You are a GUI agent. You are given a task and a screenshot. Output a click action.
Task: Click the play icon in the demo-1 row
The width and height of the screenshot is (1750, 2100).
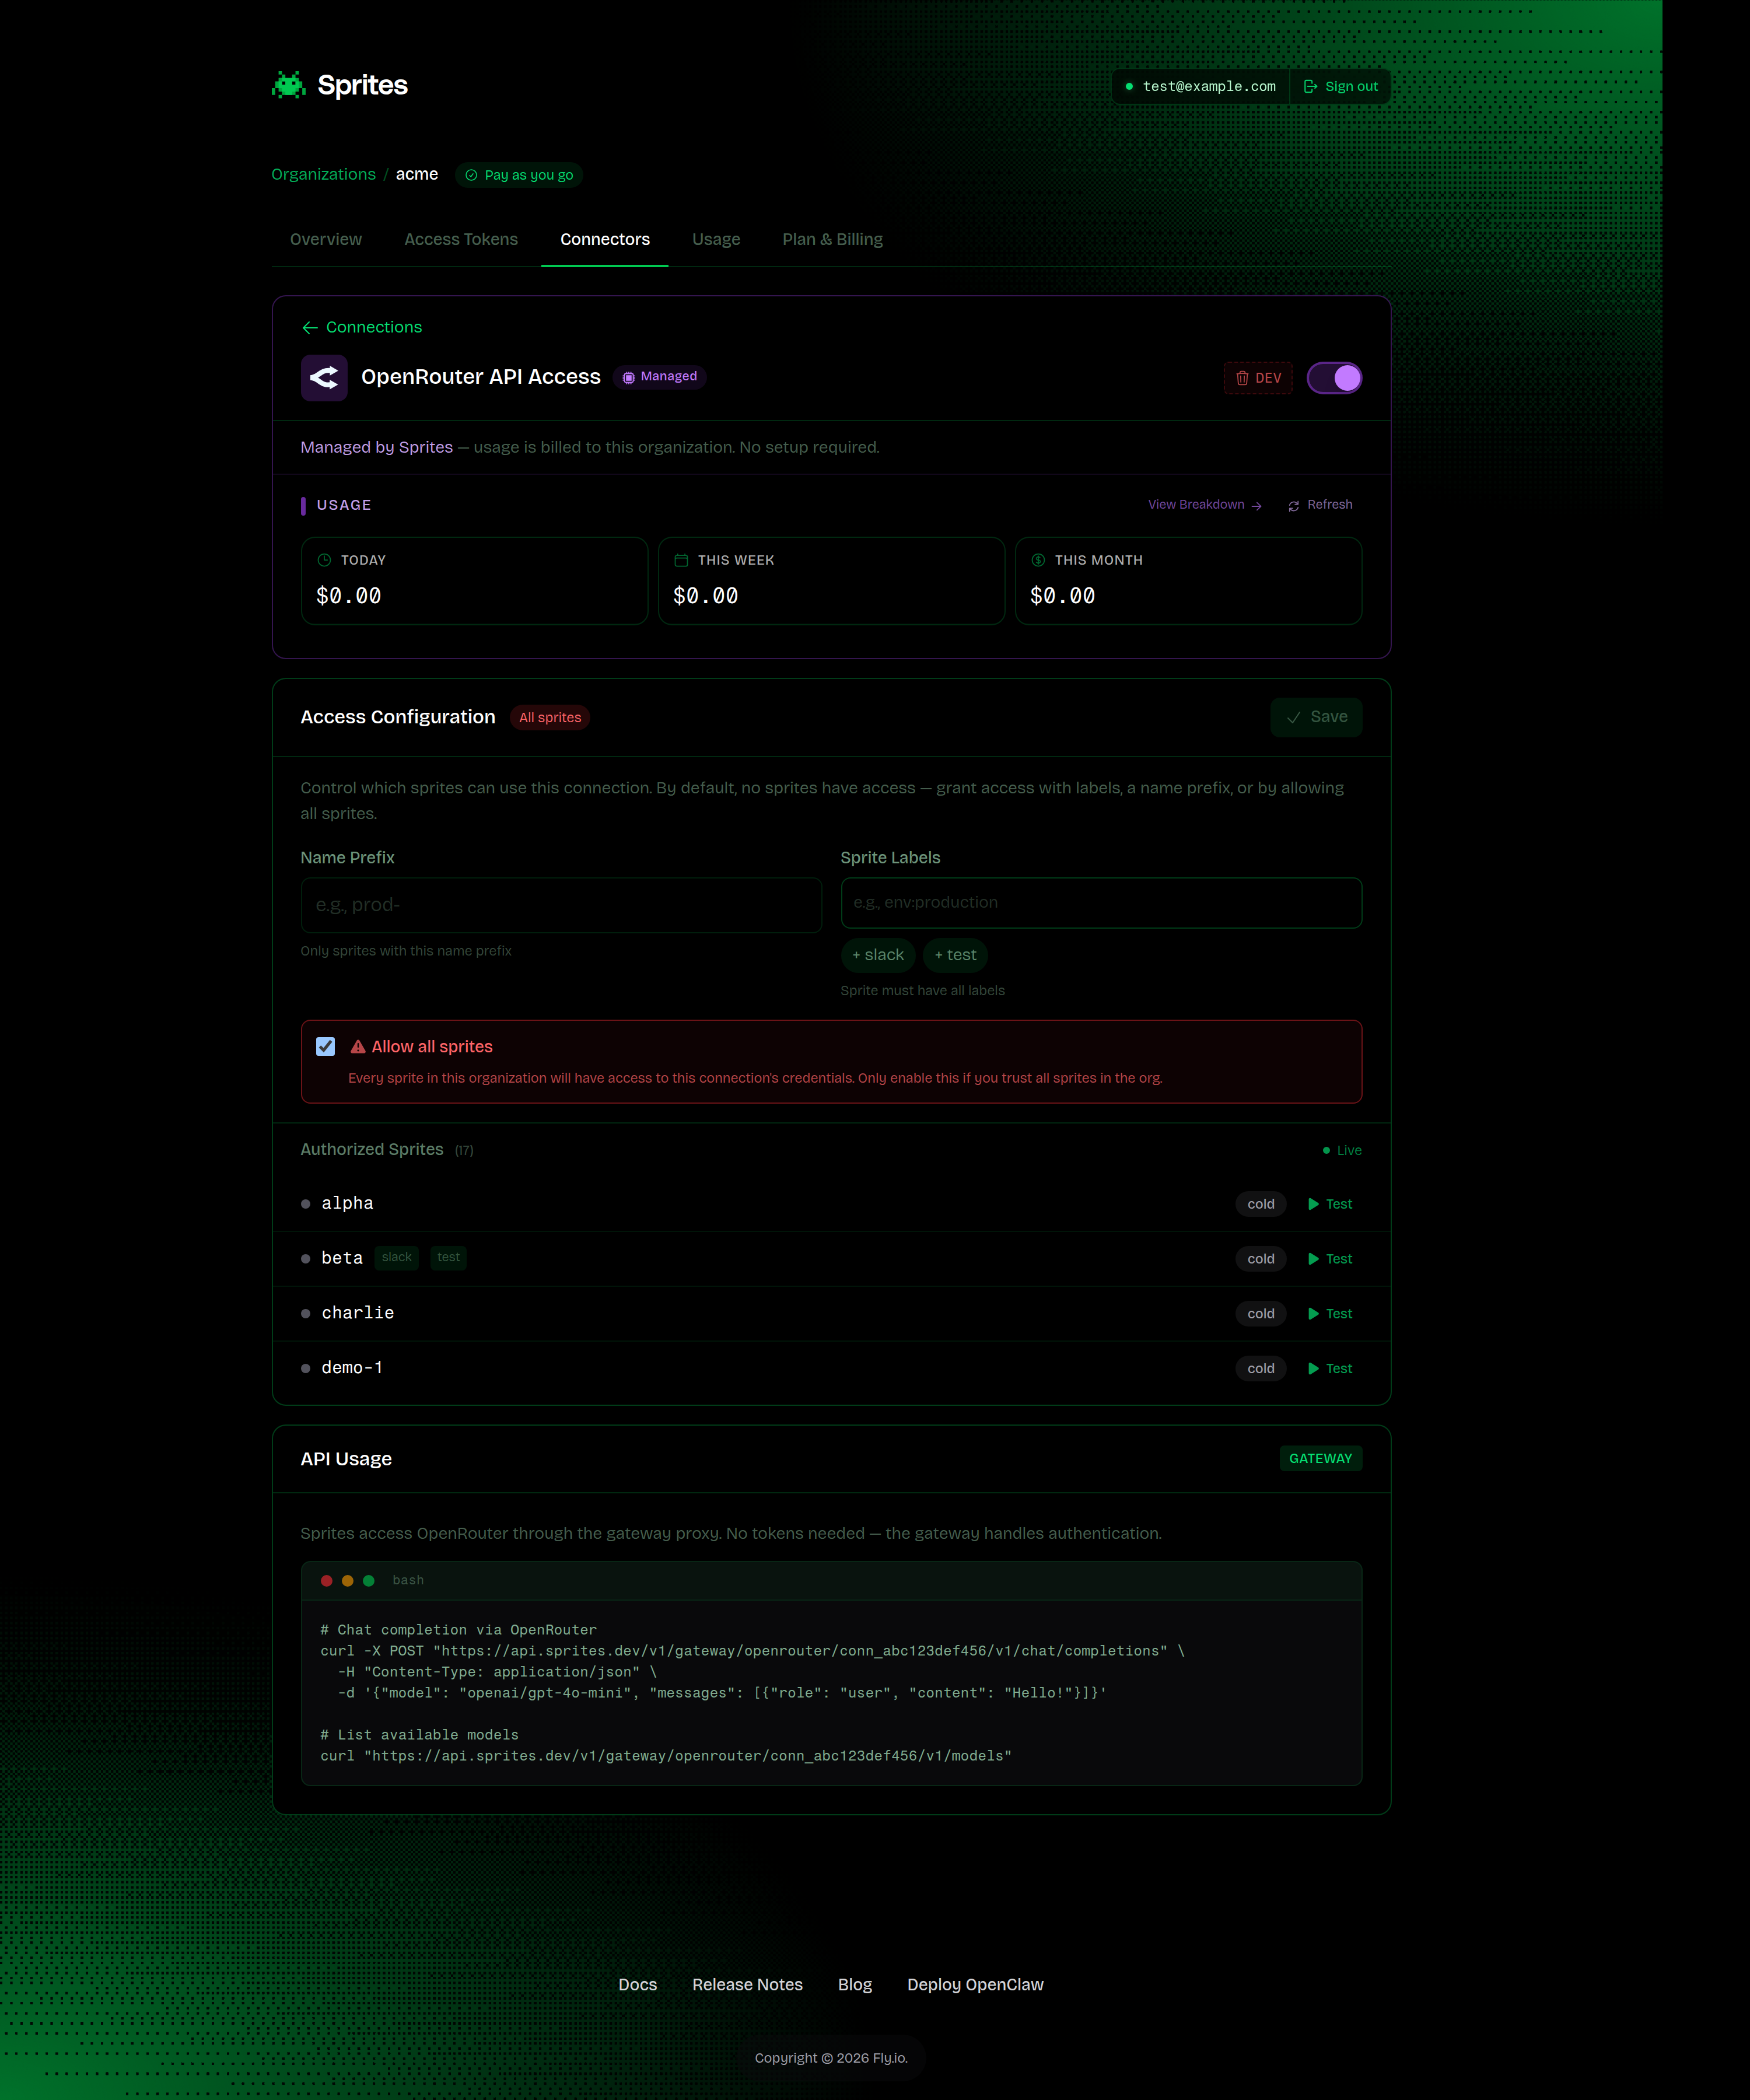(1313, 1369)
